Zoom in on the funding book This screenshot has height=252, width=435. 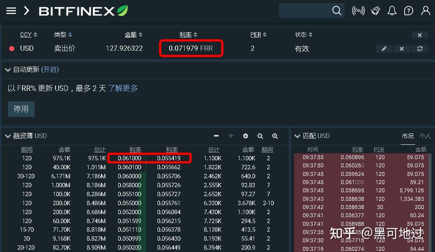pos(275,136)
